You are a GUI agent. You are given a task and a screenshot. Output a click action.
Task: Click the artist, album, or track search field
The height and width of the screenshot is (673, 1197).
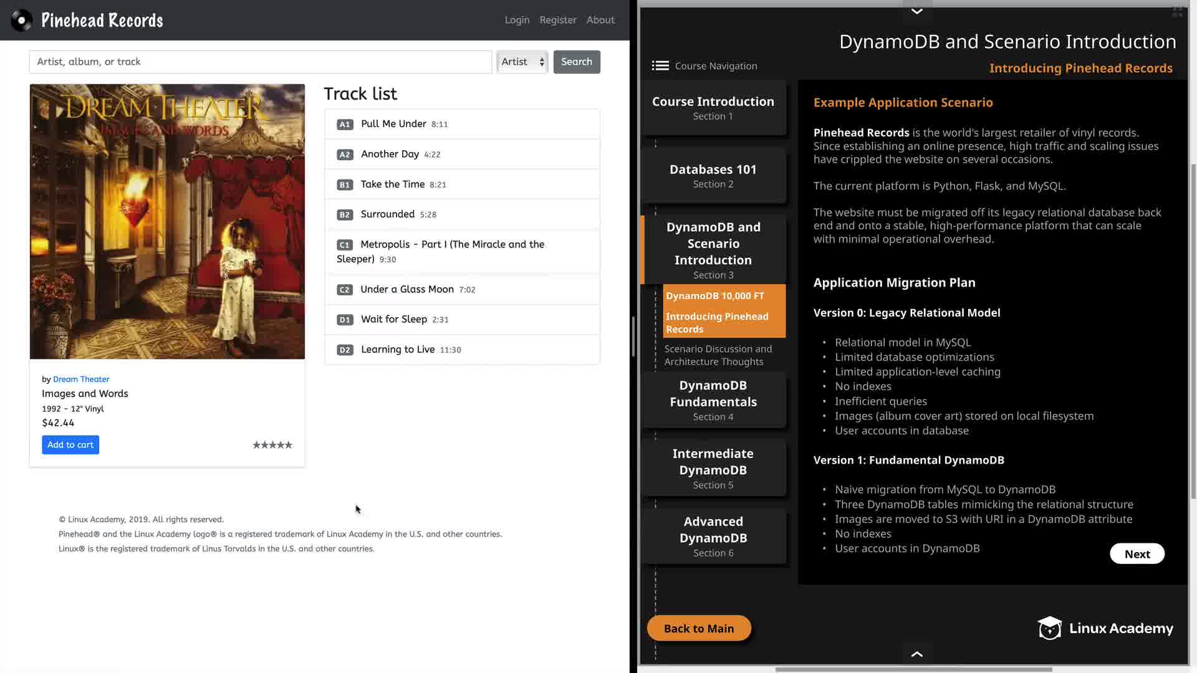click(260, 62)
